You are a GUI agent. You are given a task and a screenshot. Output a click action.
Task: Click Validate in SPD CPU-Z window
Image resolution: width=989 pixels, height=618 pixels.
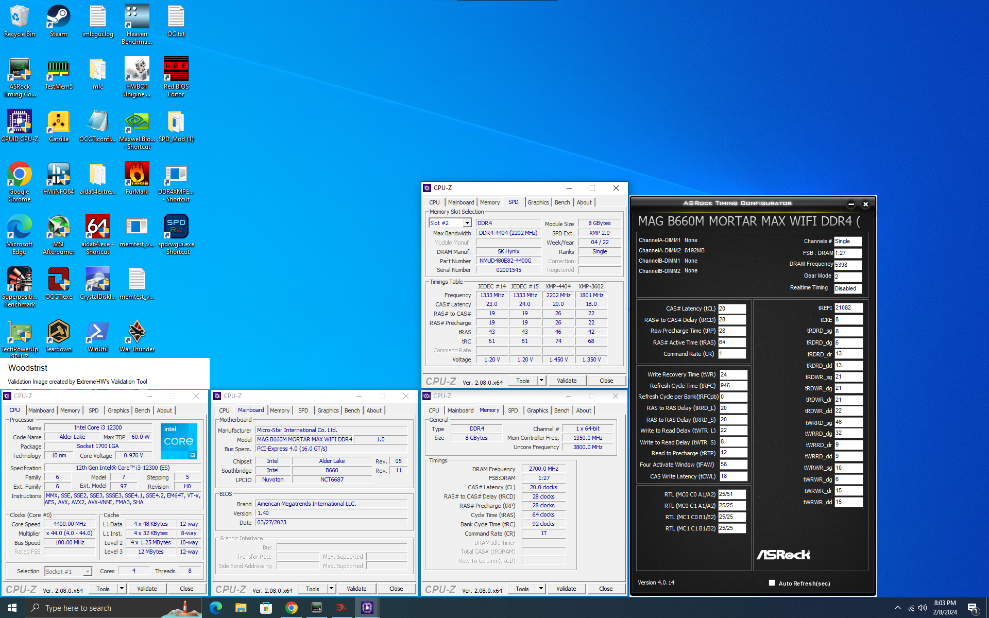[x=567, y=381]
